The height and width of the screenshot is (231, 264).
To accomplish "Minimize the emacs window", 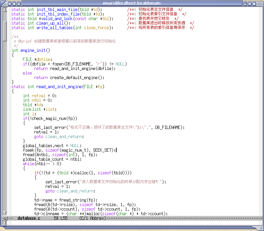I will [x=245, y=4].
